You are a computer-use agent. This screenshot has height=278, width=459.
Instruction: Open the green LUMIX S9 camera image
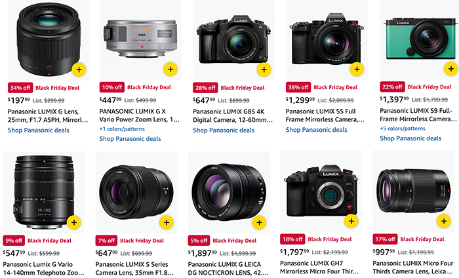pyautogui.click(x=420, y=39)
